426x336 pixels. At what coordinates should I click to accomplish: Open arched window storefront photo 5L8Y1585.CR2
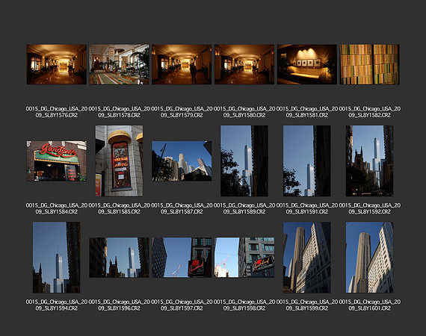pos(119,161)
